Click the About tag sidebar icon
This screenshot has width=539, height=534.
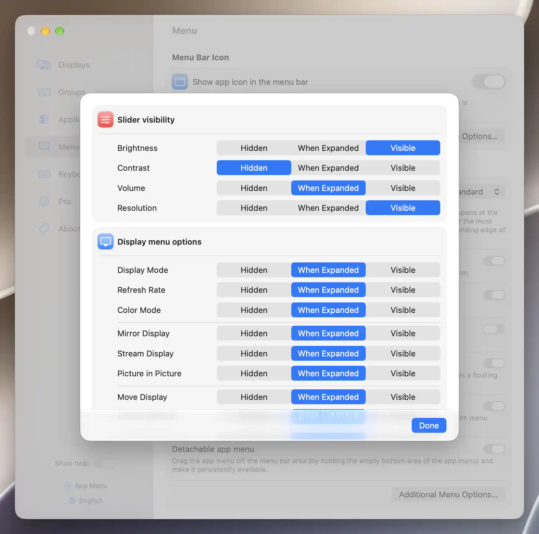pyautogui.click(x=44, y=229)
